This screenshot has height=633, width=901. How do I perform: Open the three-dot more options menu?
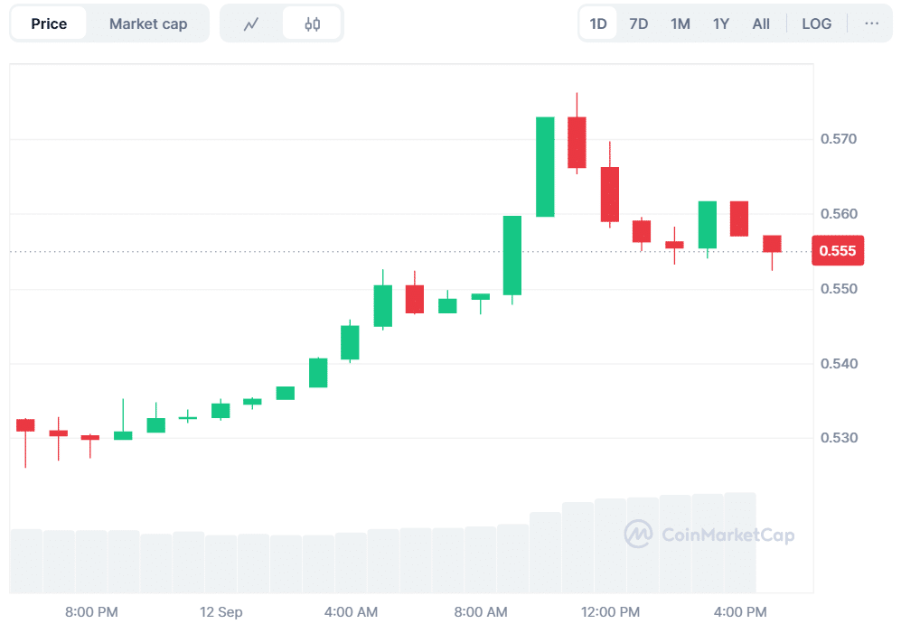coord(871,23)
